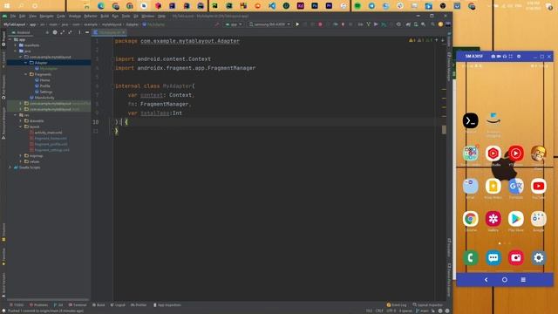Screen dimensions: 558x314
Task: Open the samsung device selector dropdown
Action: pyautogui.click(x=269, y=24)
